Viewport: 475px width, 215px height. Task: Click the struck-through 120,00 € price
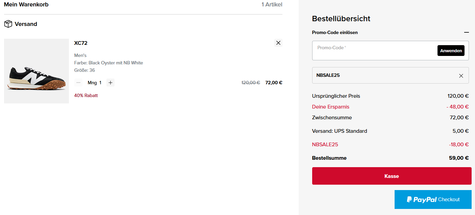coord(250,83)
